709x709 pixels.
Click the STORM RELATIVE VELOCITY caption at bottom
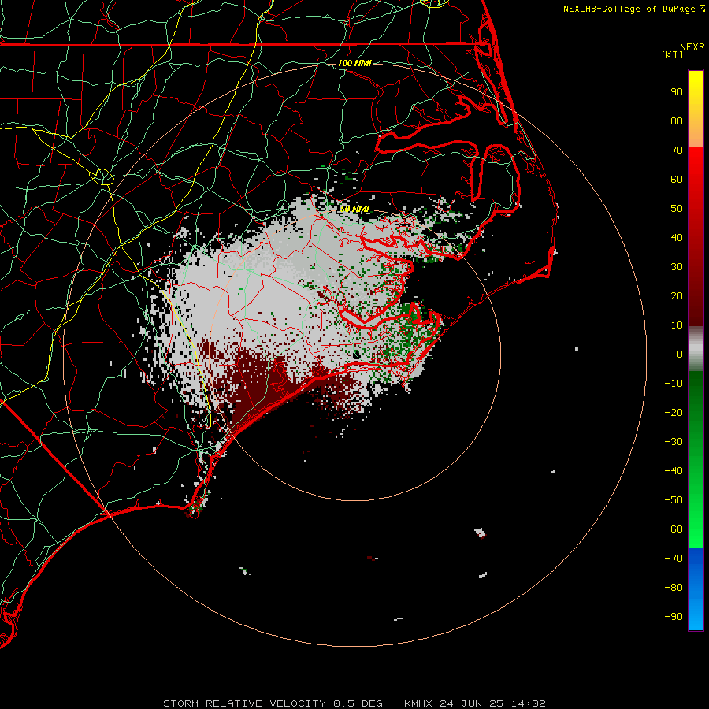pos(354,703)
